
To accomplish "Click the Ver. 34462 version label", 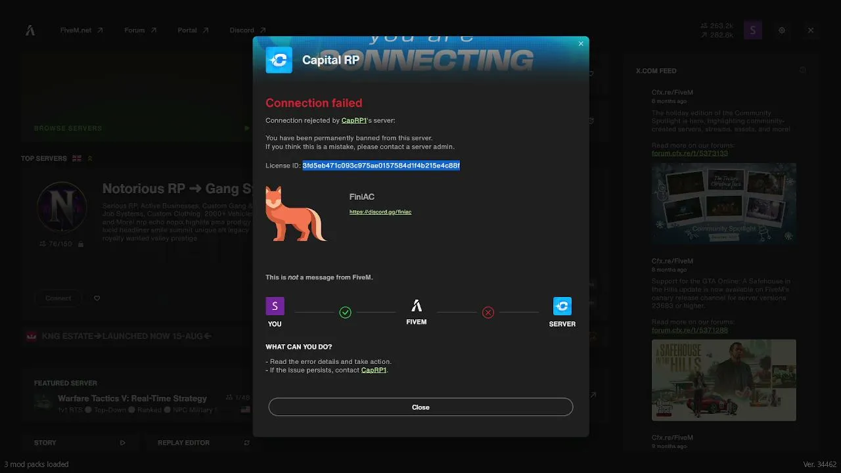I will click(820, 464).
